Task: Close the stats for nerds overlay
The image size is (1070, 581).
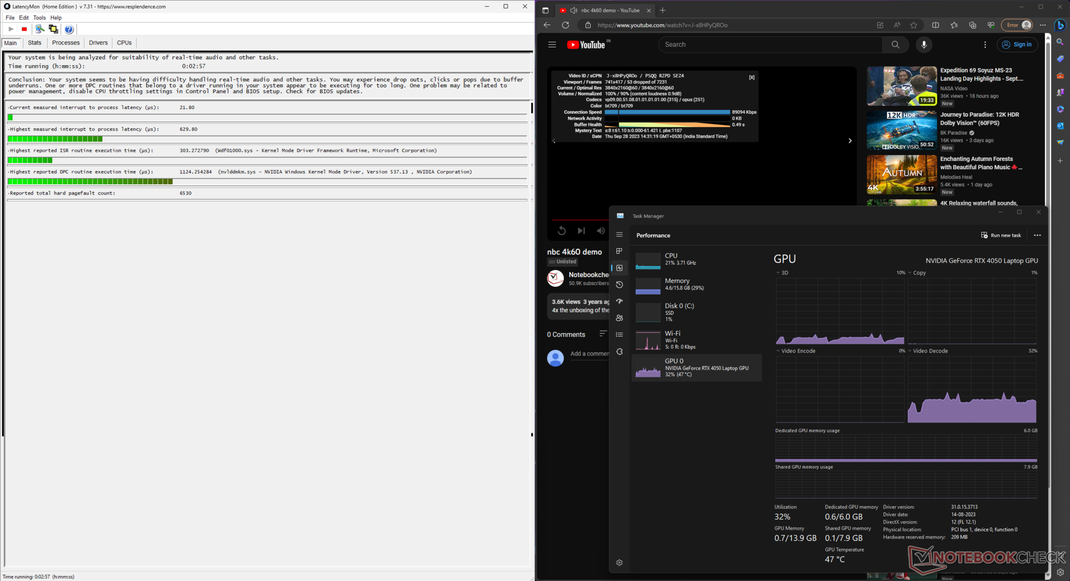Action: click(751, 77)
